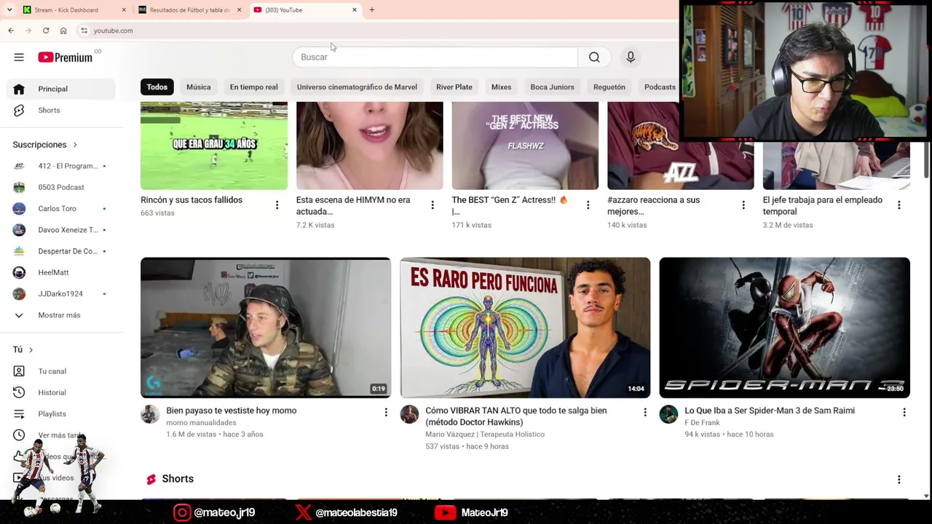Go to Principal in the sidebar

coord(62,89)
